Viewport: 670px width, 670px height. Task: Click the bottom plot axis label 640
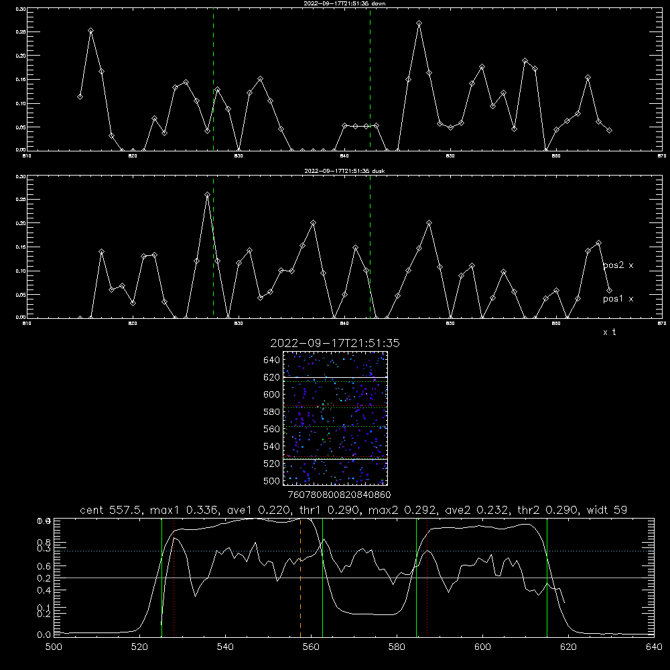pos(654,647)
